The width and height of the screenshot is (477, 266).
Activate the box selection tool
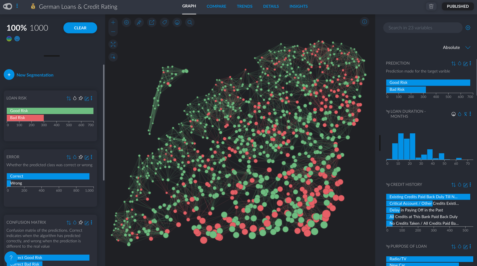[x=113, y=57]
